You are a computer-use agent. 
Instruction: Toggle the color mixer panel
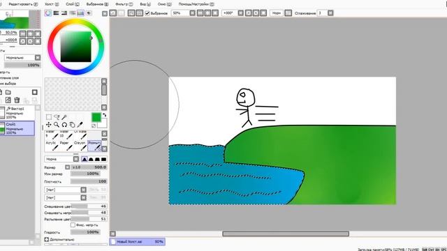coord(73,13)
